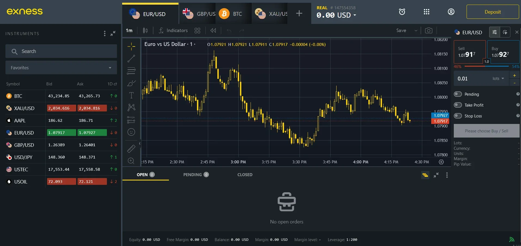Activate the measure ruler tool
The height and width of the screenshot is (246, 521).
131,149
